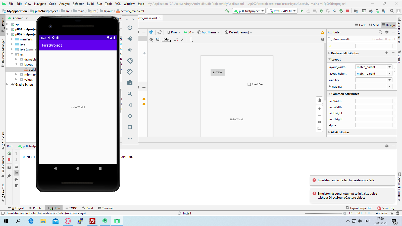Open Attributes panel settings gear
This screenshot has height=226, width=402.
(387, 32)
